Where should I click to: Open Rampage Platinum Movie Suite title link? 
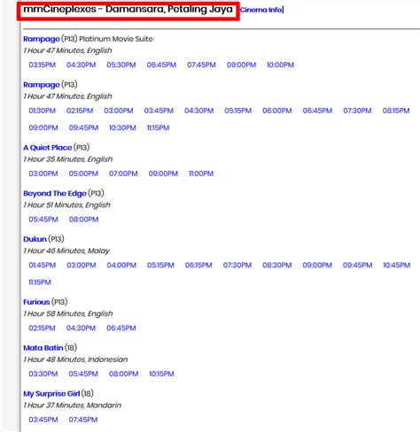point(42,39)
